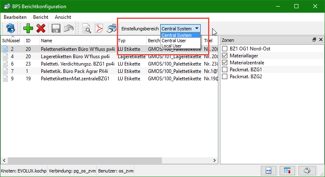The width and height of the screenshot is (325, 177).
Task: Uncheck the Materiallager zone checkbox
Action: pyautogui.click(x=225, y=55)
